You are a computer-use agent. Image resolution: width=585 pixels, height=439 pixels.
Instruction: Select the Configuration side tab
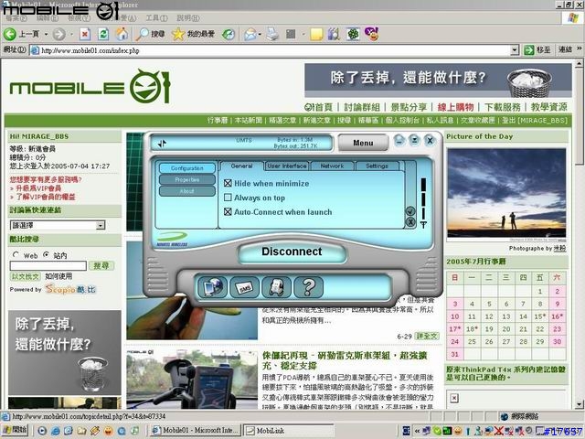(186, 168)
